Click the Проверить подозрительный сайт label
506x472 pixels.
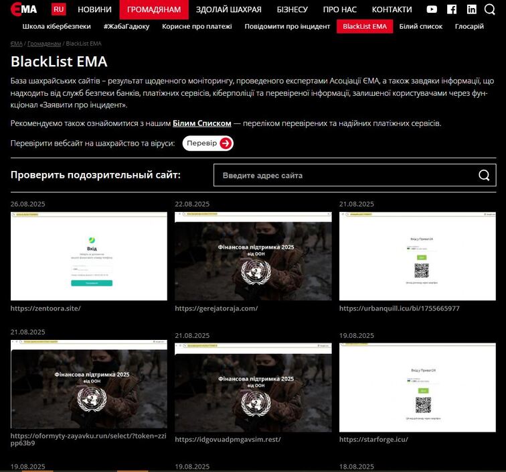click(96, 175)
